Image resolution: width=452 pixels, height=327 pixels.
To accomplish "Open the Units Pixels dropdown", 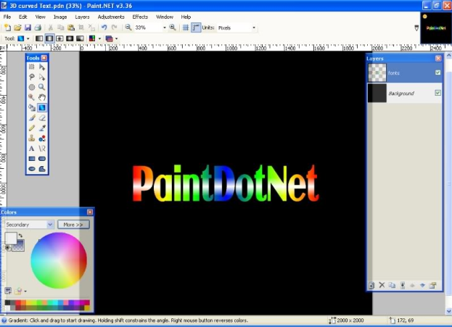I will pyautogui.click(x=254, y=28).
